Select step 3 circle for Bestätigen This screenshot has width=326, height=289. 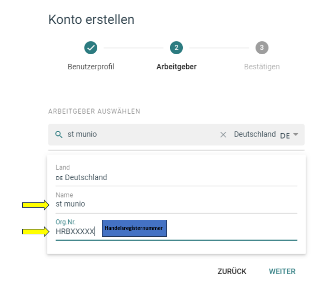tap(262, 47)
